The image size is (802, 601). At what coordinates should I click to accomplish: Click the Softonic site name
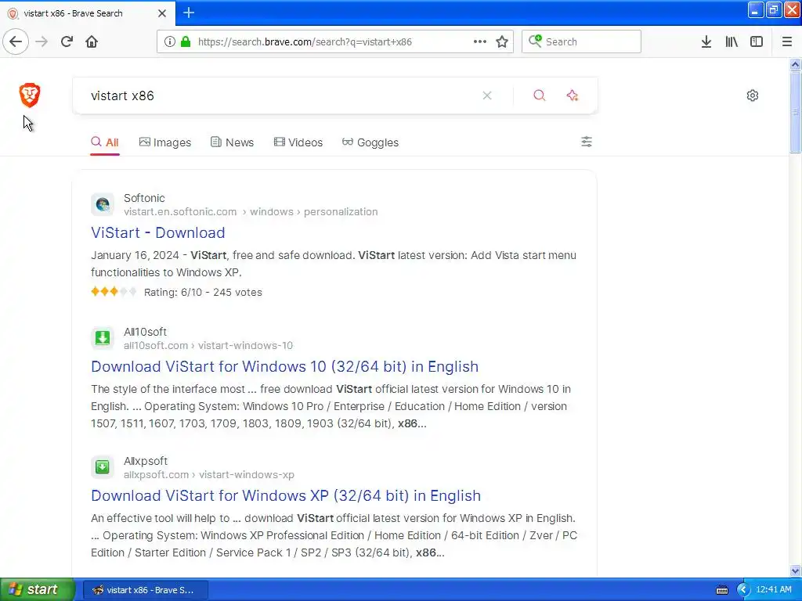(x=144, y=198)
